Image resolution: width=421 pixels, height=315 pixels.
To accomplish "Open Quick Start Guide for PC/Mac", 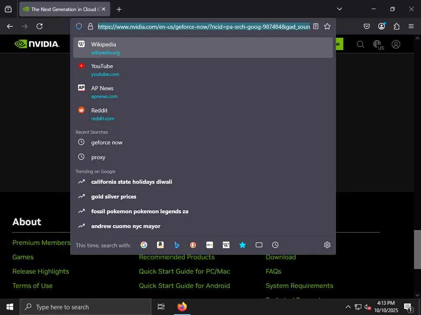I will pyautogui.click(x=184, y=272).
